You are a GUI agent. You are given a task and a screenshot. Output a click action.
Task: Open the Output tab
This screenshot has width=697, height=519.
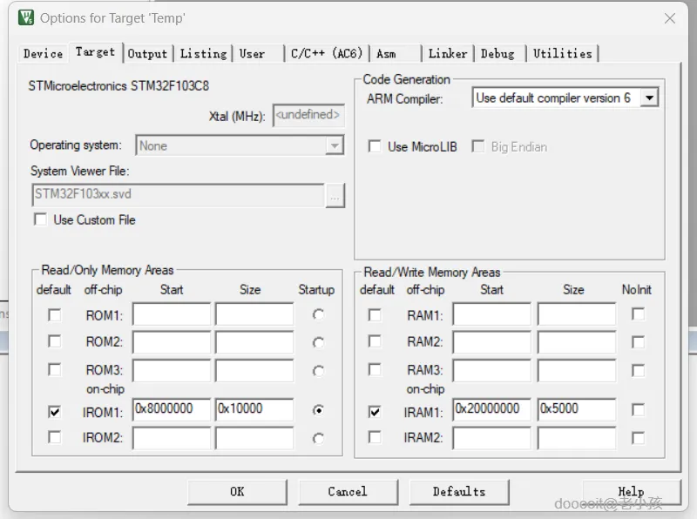click(147, 54)
